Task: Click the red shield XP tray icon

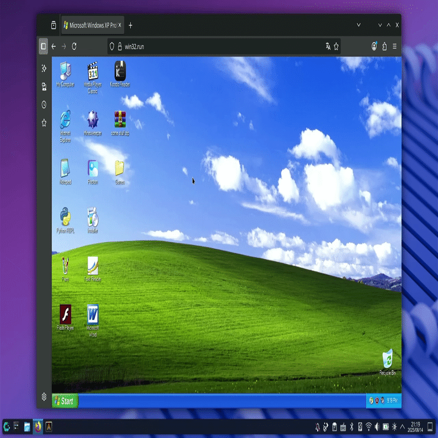Action: coord(377,401)
